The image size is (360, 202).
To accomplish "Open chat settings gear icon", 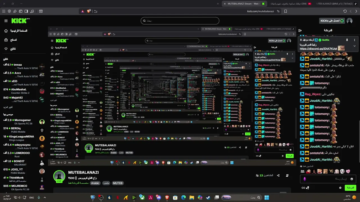I will (x=340, y=188).
